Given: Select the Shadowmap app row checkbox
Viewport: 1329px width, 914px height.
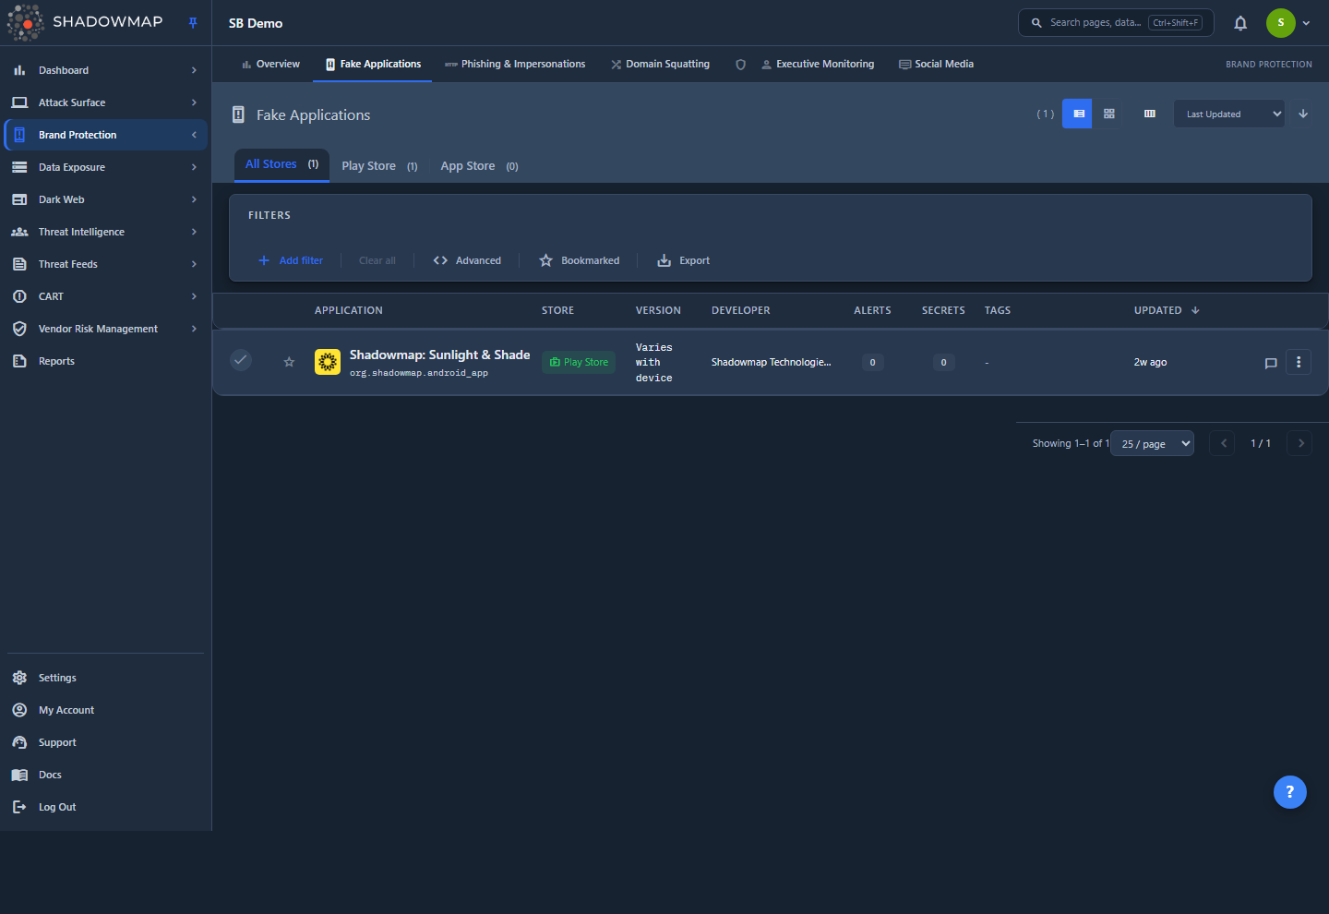Looking at the screenshot, I should click(241, 360).
